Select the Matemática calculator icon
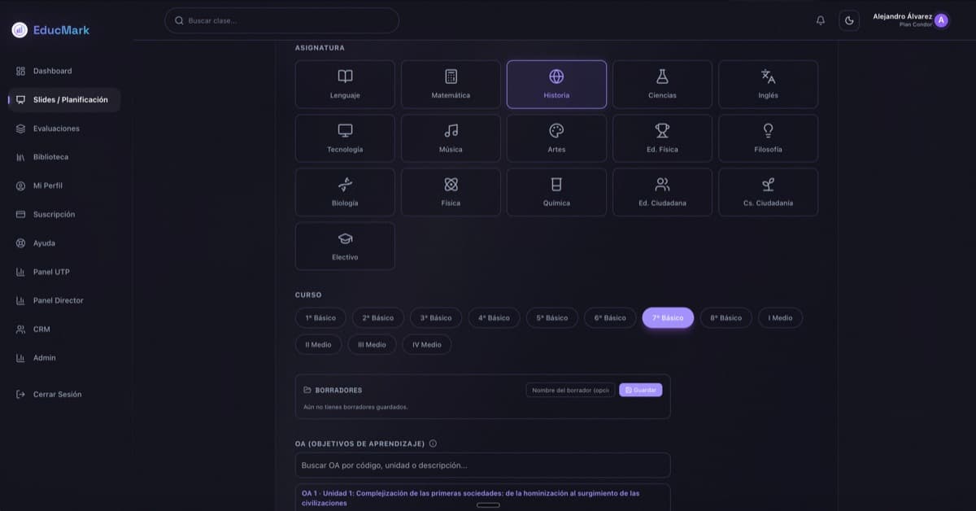 tap(451, 76)
